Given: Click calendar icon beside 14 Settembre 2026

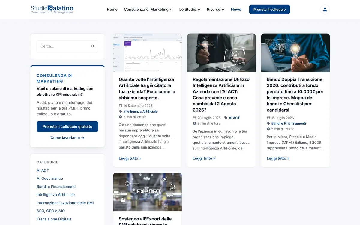Looking at the screenshot, I should pos(121,106).
